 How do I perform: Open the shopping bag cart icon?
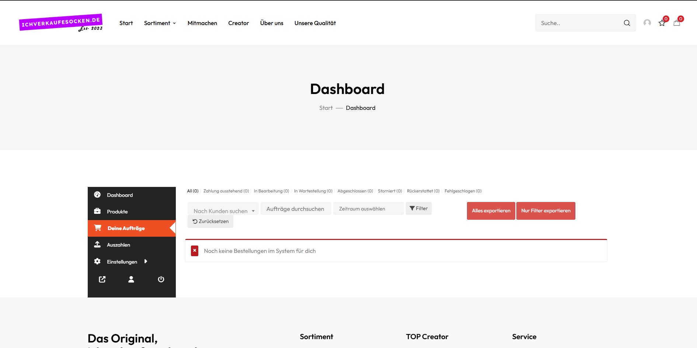(x=677, y=23)
